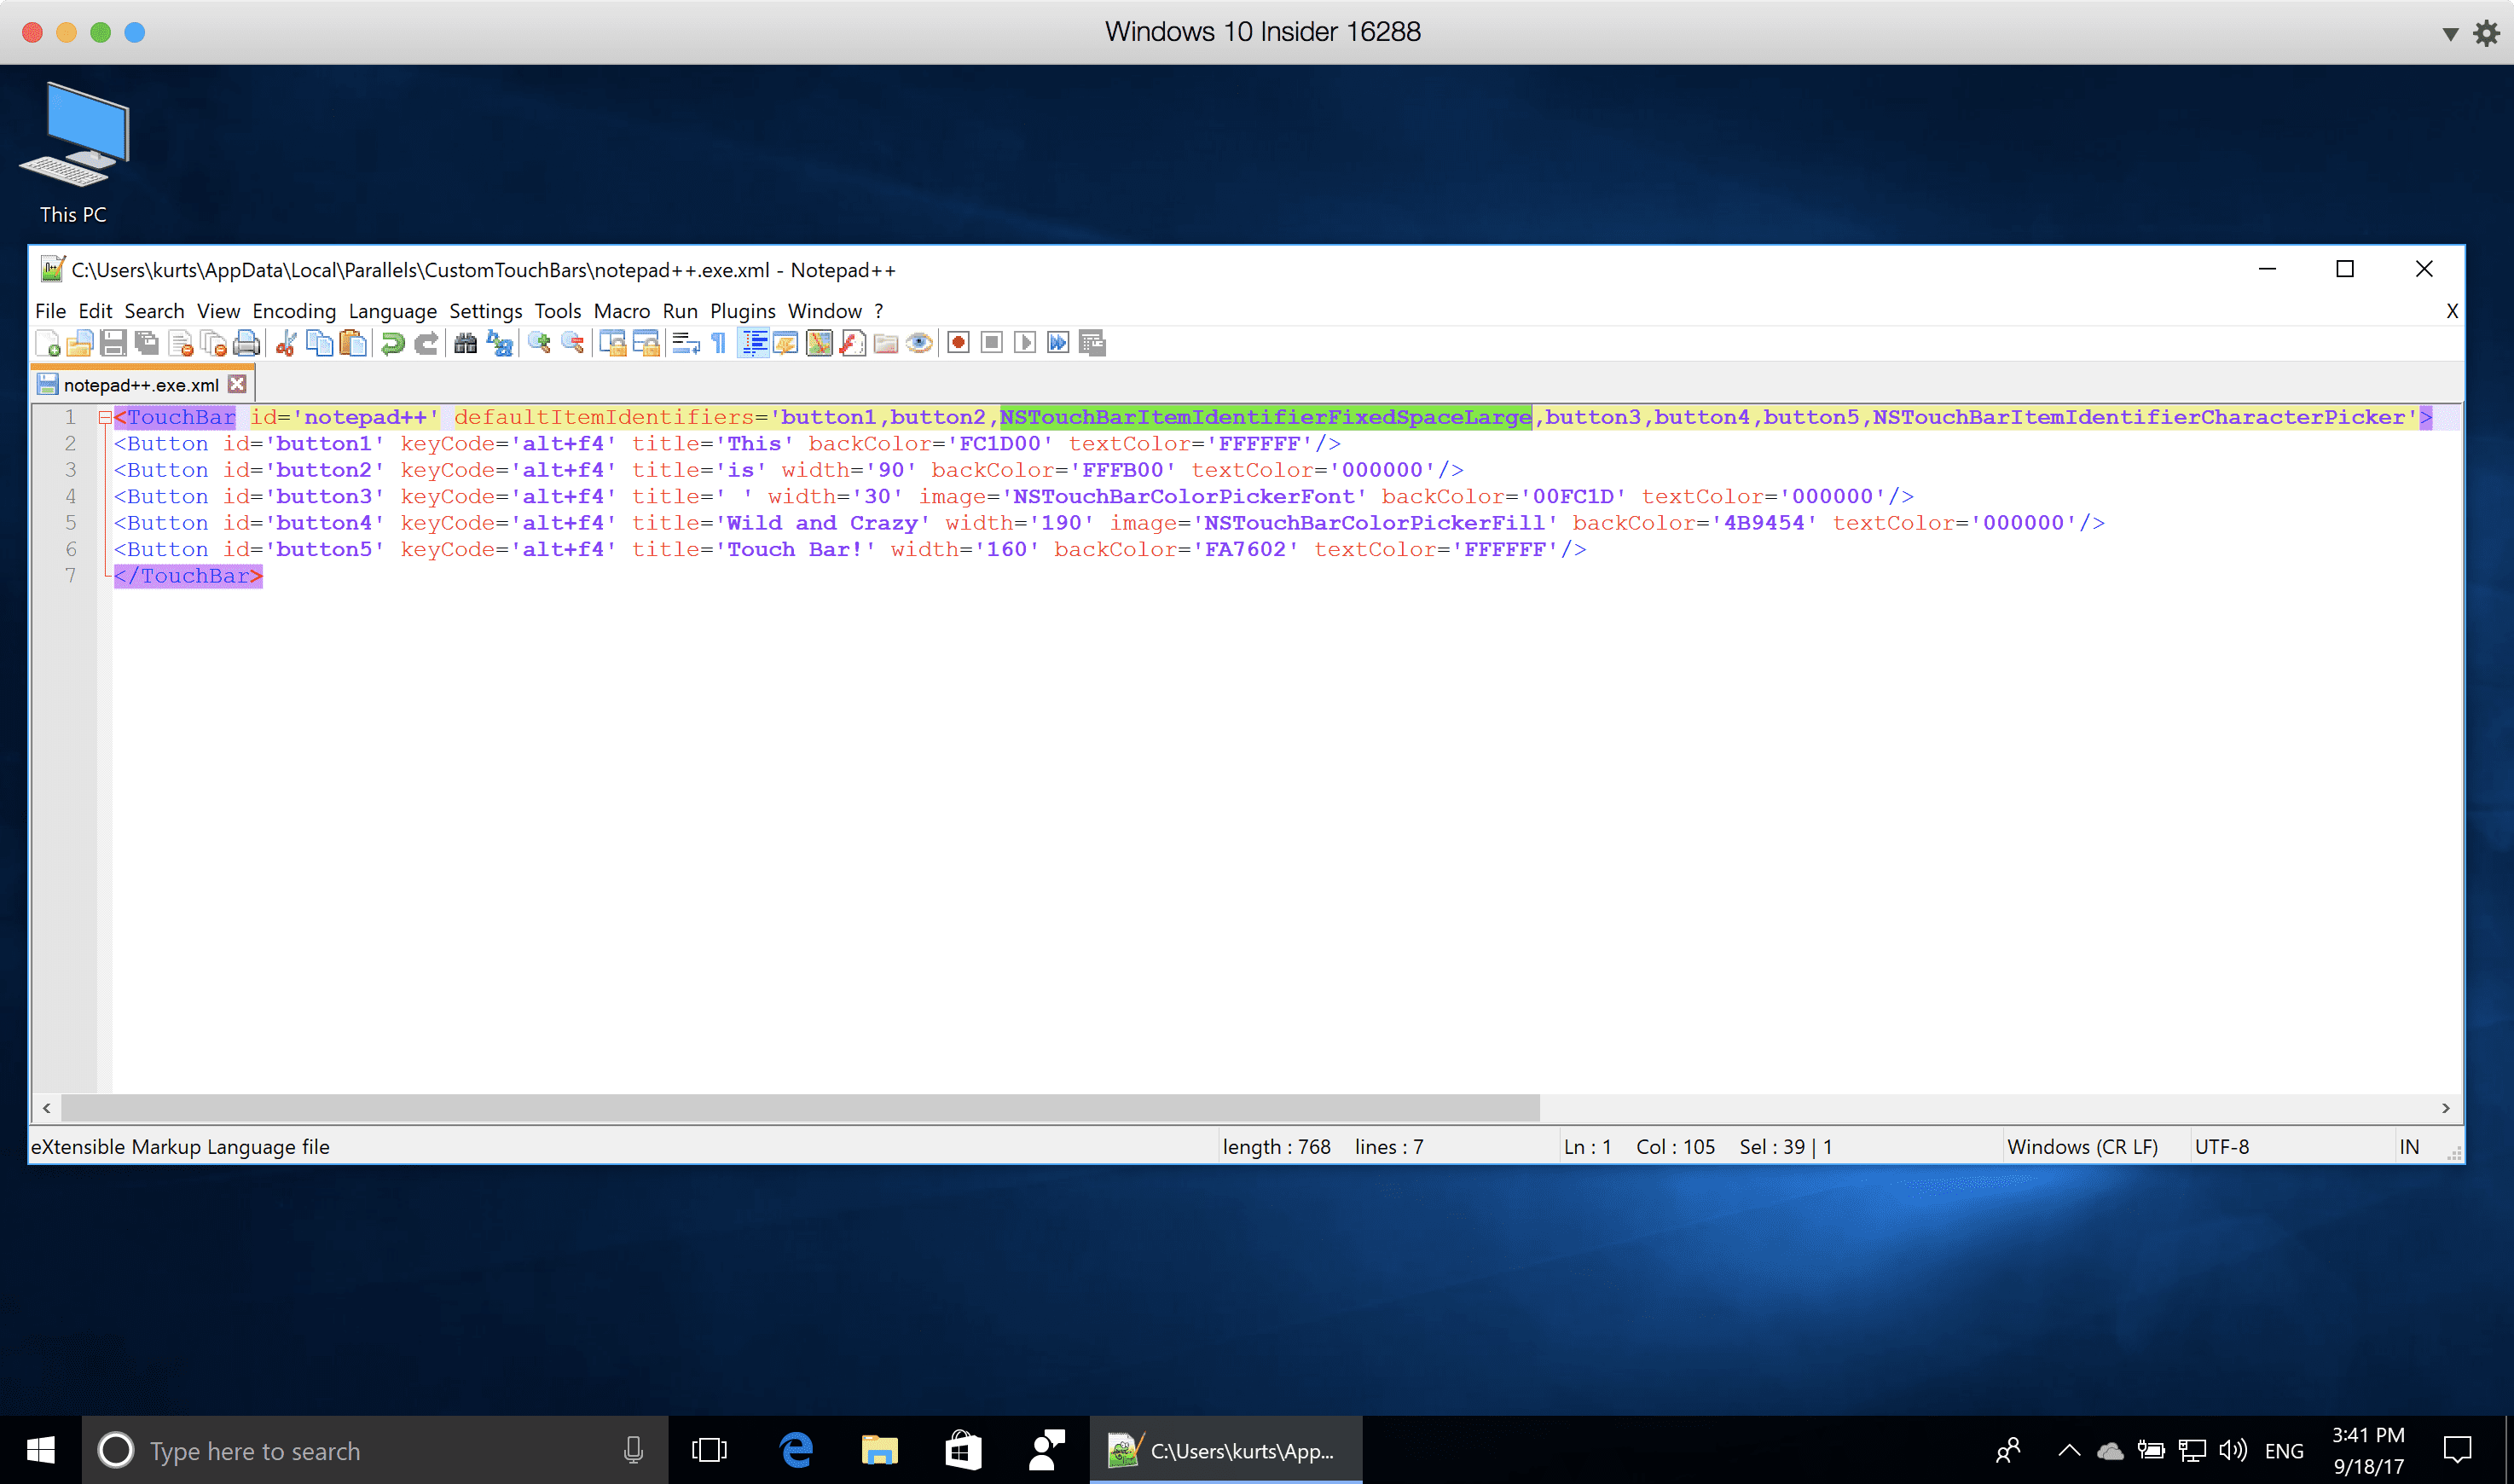
Task: Open the Run menu
Action: pos(680,311)
